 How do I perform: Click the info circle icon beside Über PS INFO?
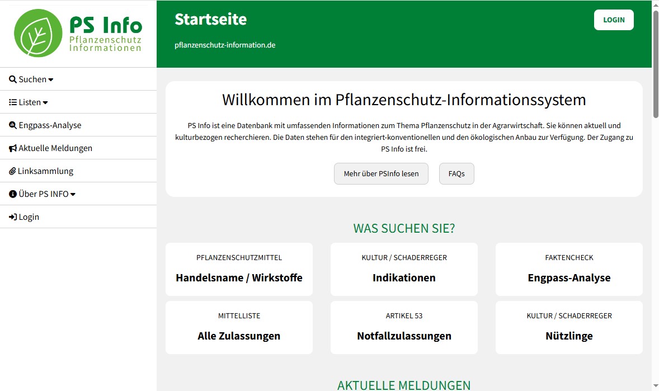click(13, 194)
